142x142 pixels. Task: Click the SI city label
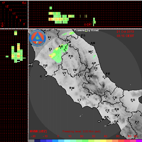(x=50, y=49)
